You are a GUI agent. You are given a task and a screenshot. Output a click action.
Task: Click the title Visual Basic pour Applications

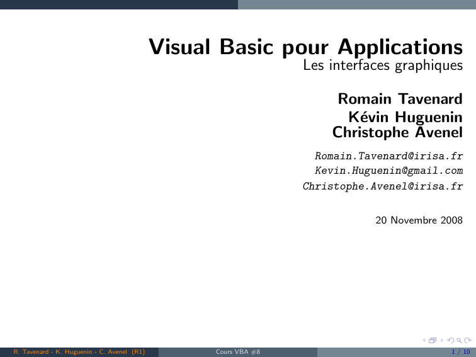pyautogui.click(x=306, y=47)
